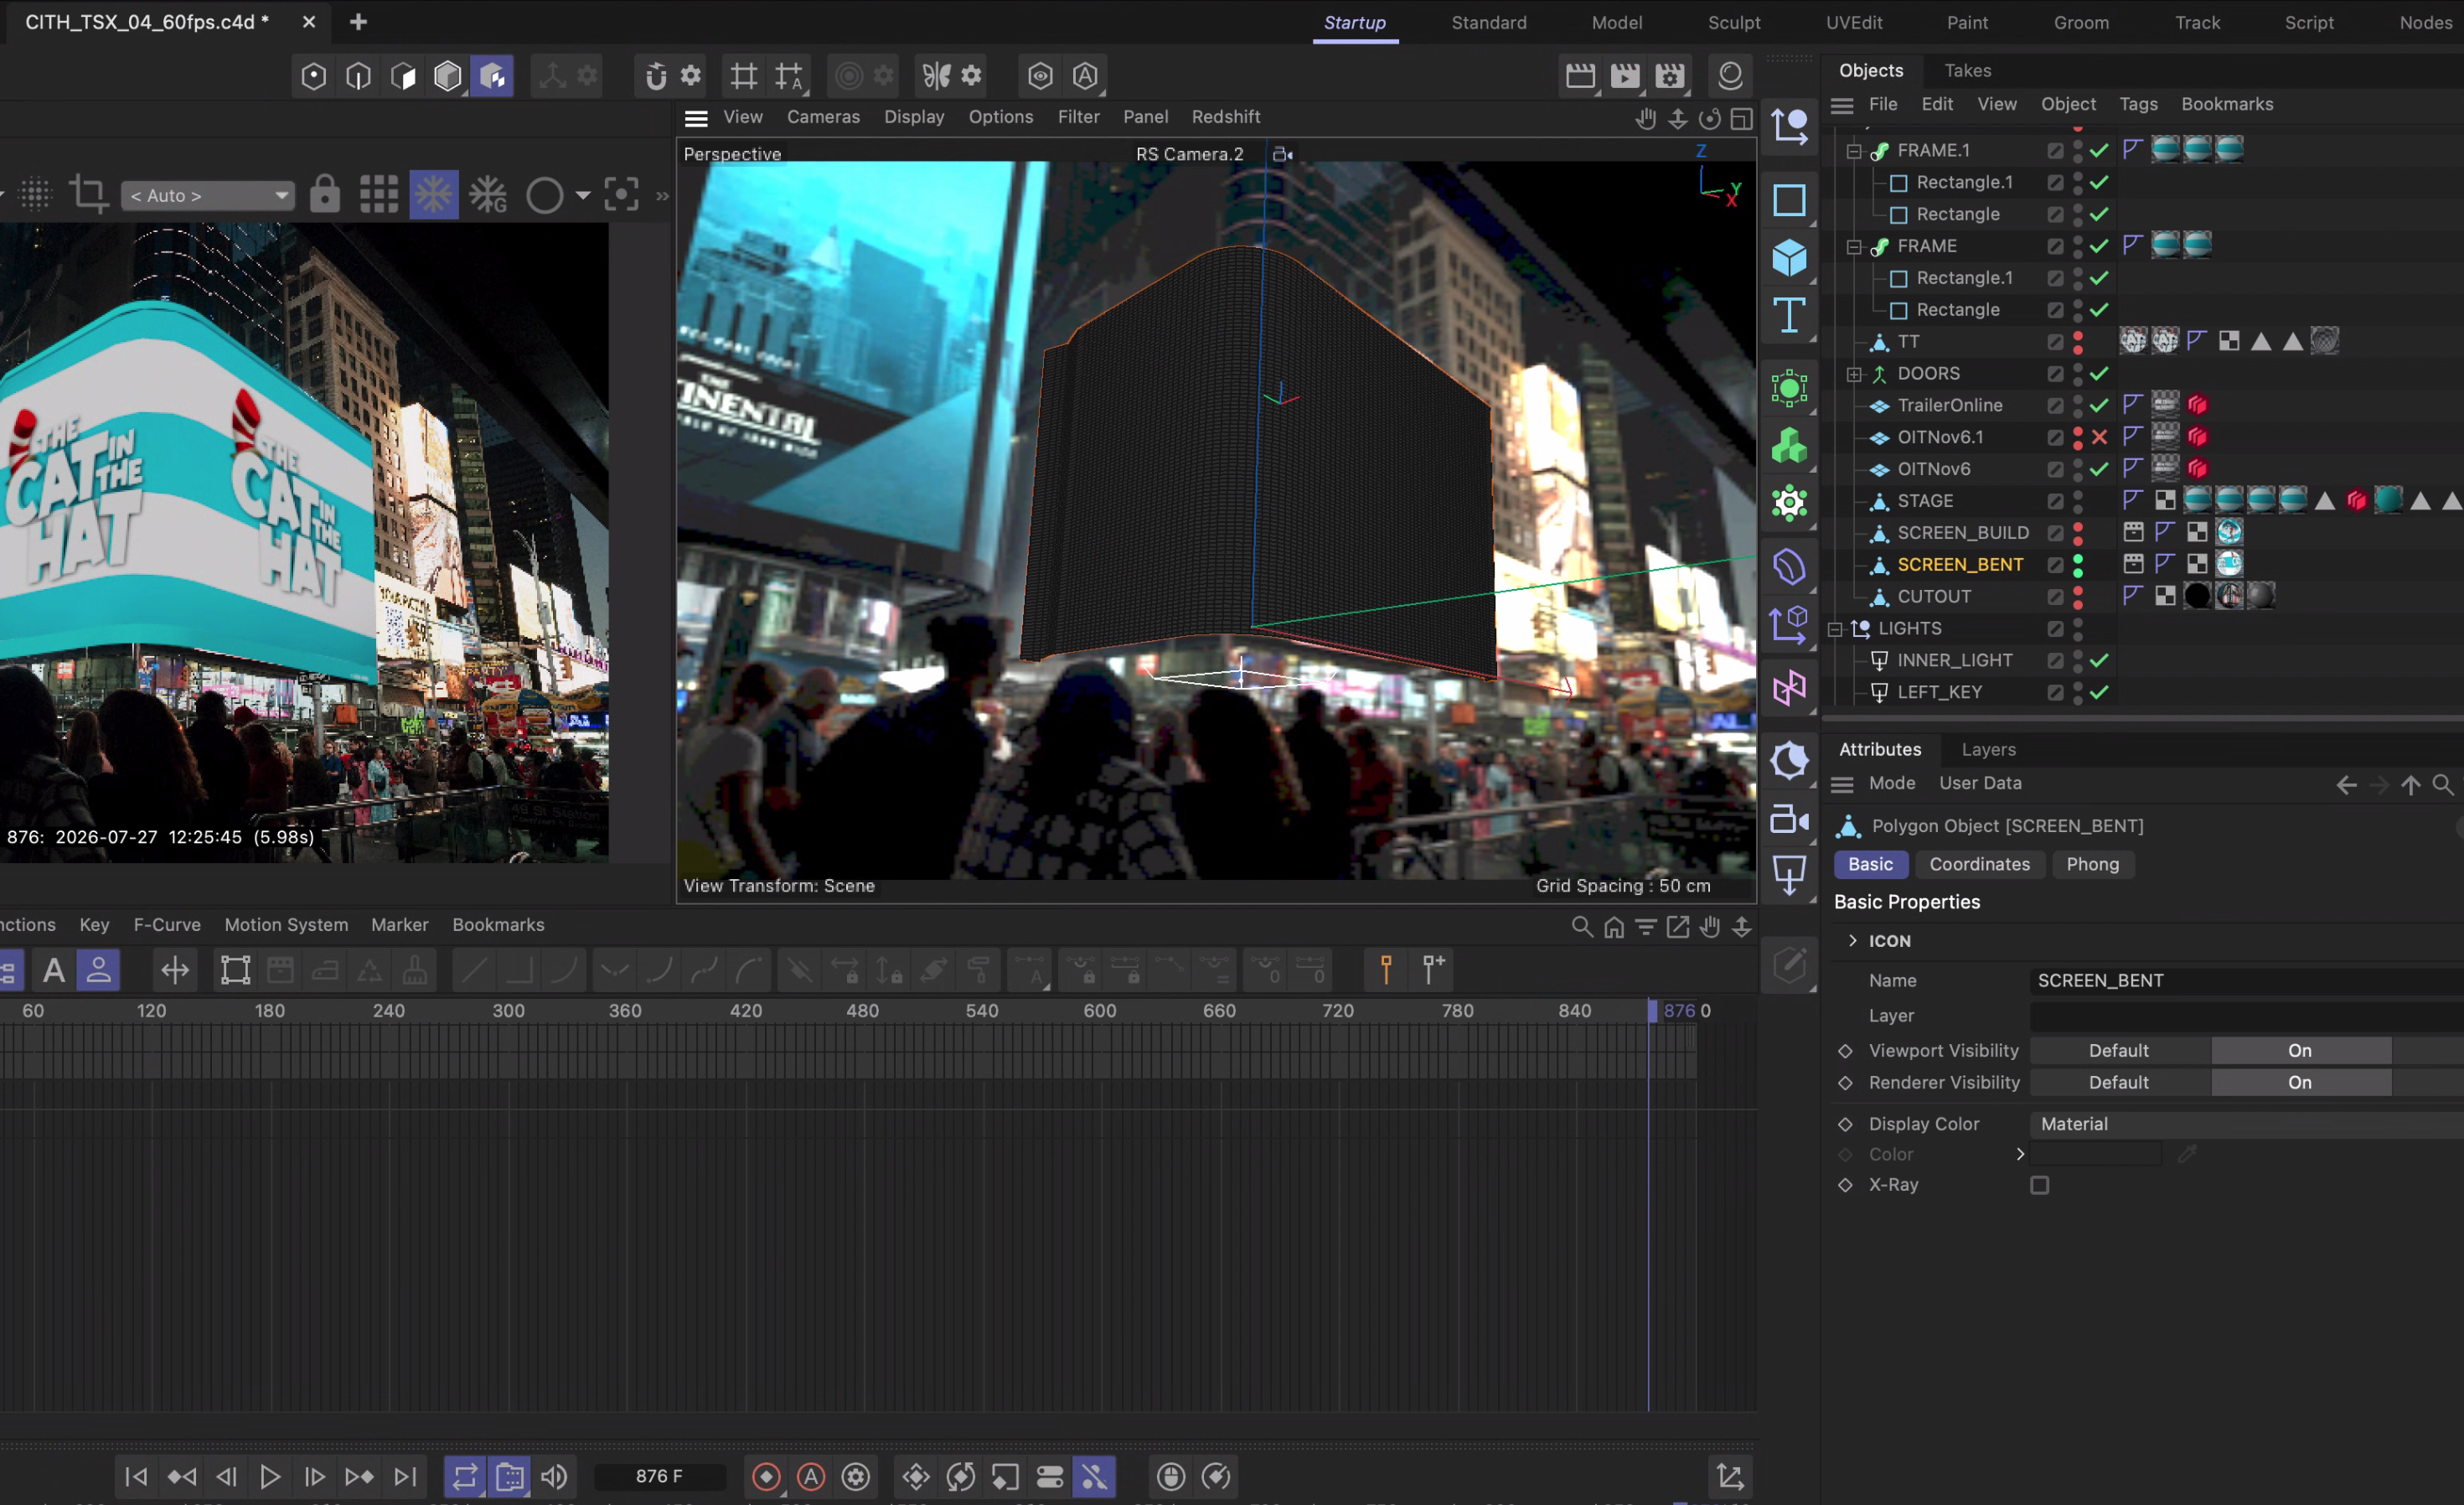Click the orange marker icon in timeline
Viewport: 2464px width, 1505px height.
point(1386,969)
